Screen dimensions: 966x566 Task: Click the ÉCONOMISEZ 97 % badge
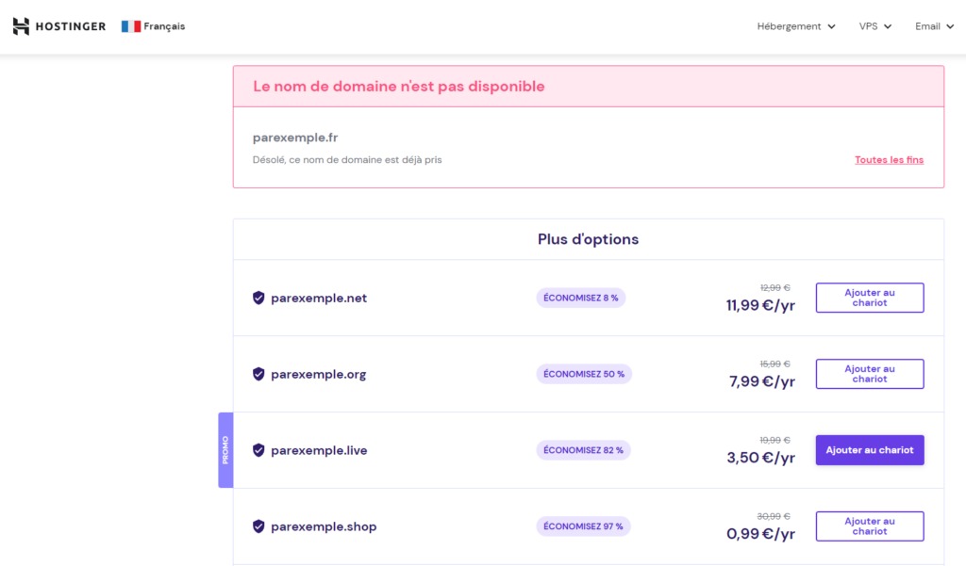coord(583,526)
